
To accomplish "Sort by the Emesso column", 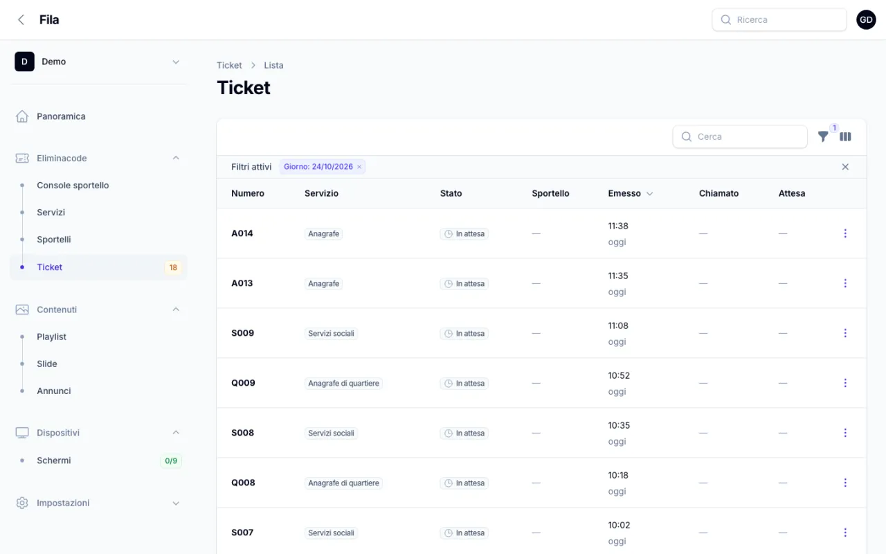I will tap(630, 194).
